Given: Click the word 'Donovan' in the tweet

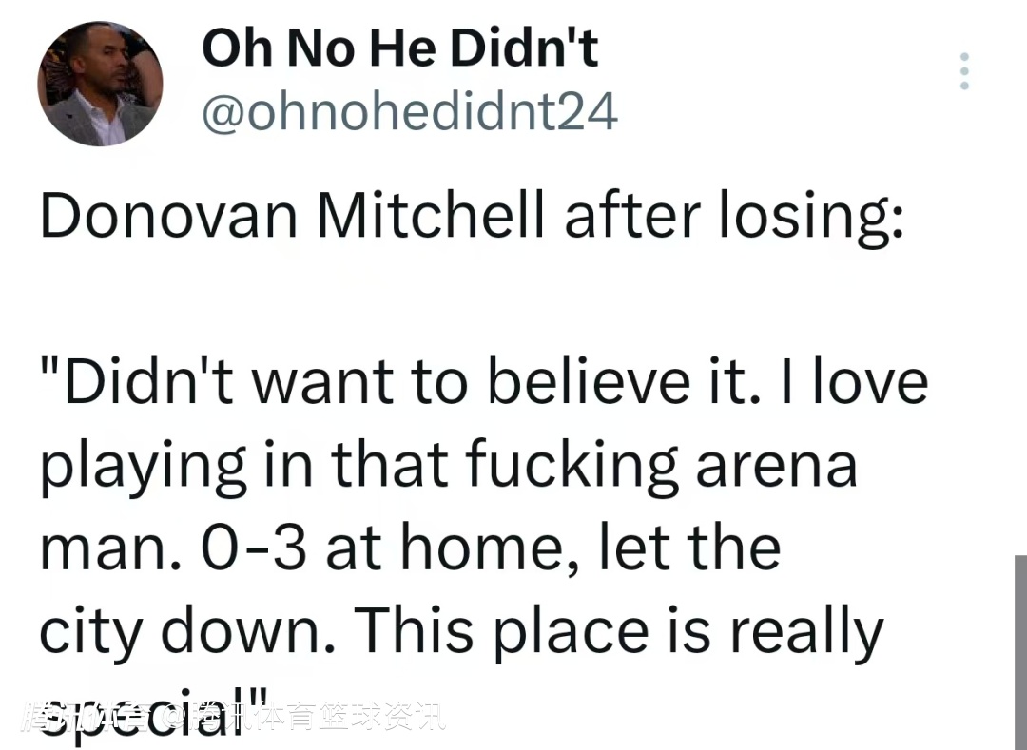Looking at the screenshot, I should (x=169, y=216).
